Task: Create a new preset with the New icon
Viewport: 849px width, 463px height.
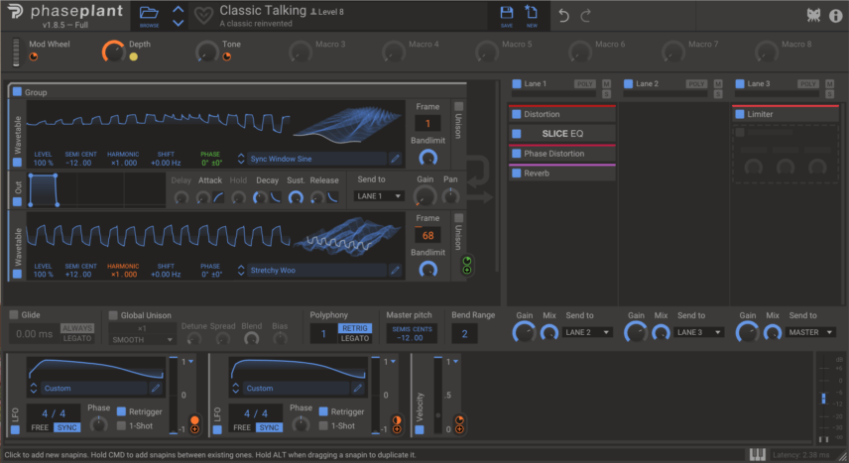Action: (532, 13)
